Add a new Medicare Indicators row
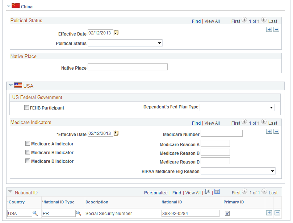This screenshot has height=223, width=293. coord(269,131)
